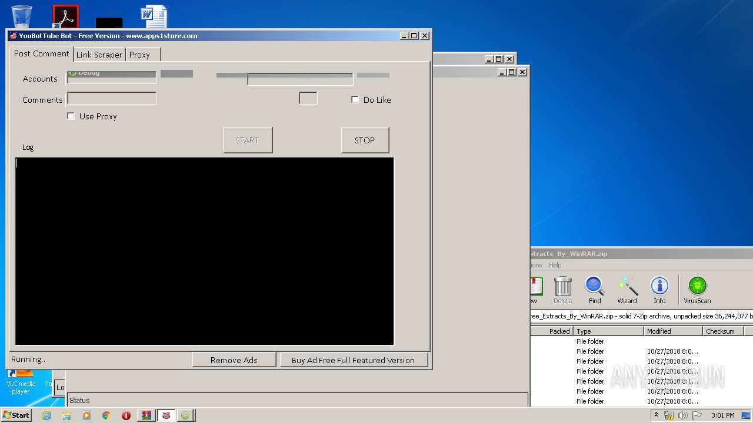
Task: Open Opera browser from the taskbar
Action: click(x=126, y=415)
